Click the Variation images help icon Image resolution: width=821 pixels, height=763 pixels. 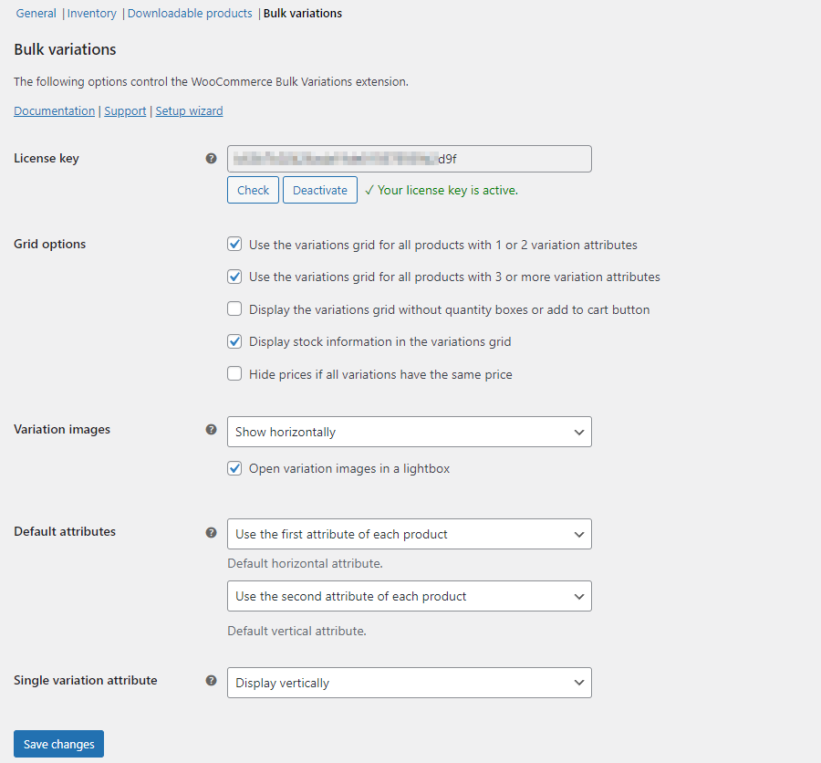211,429
